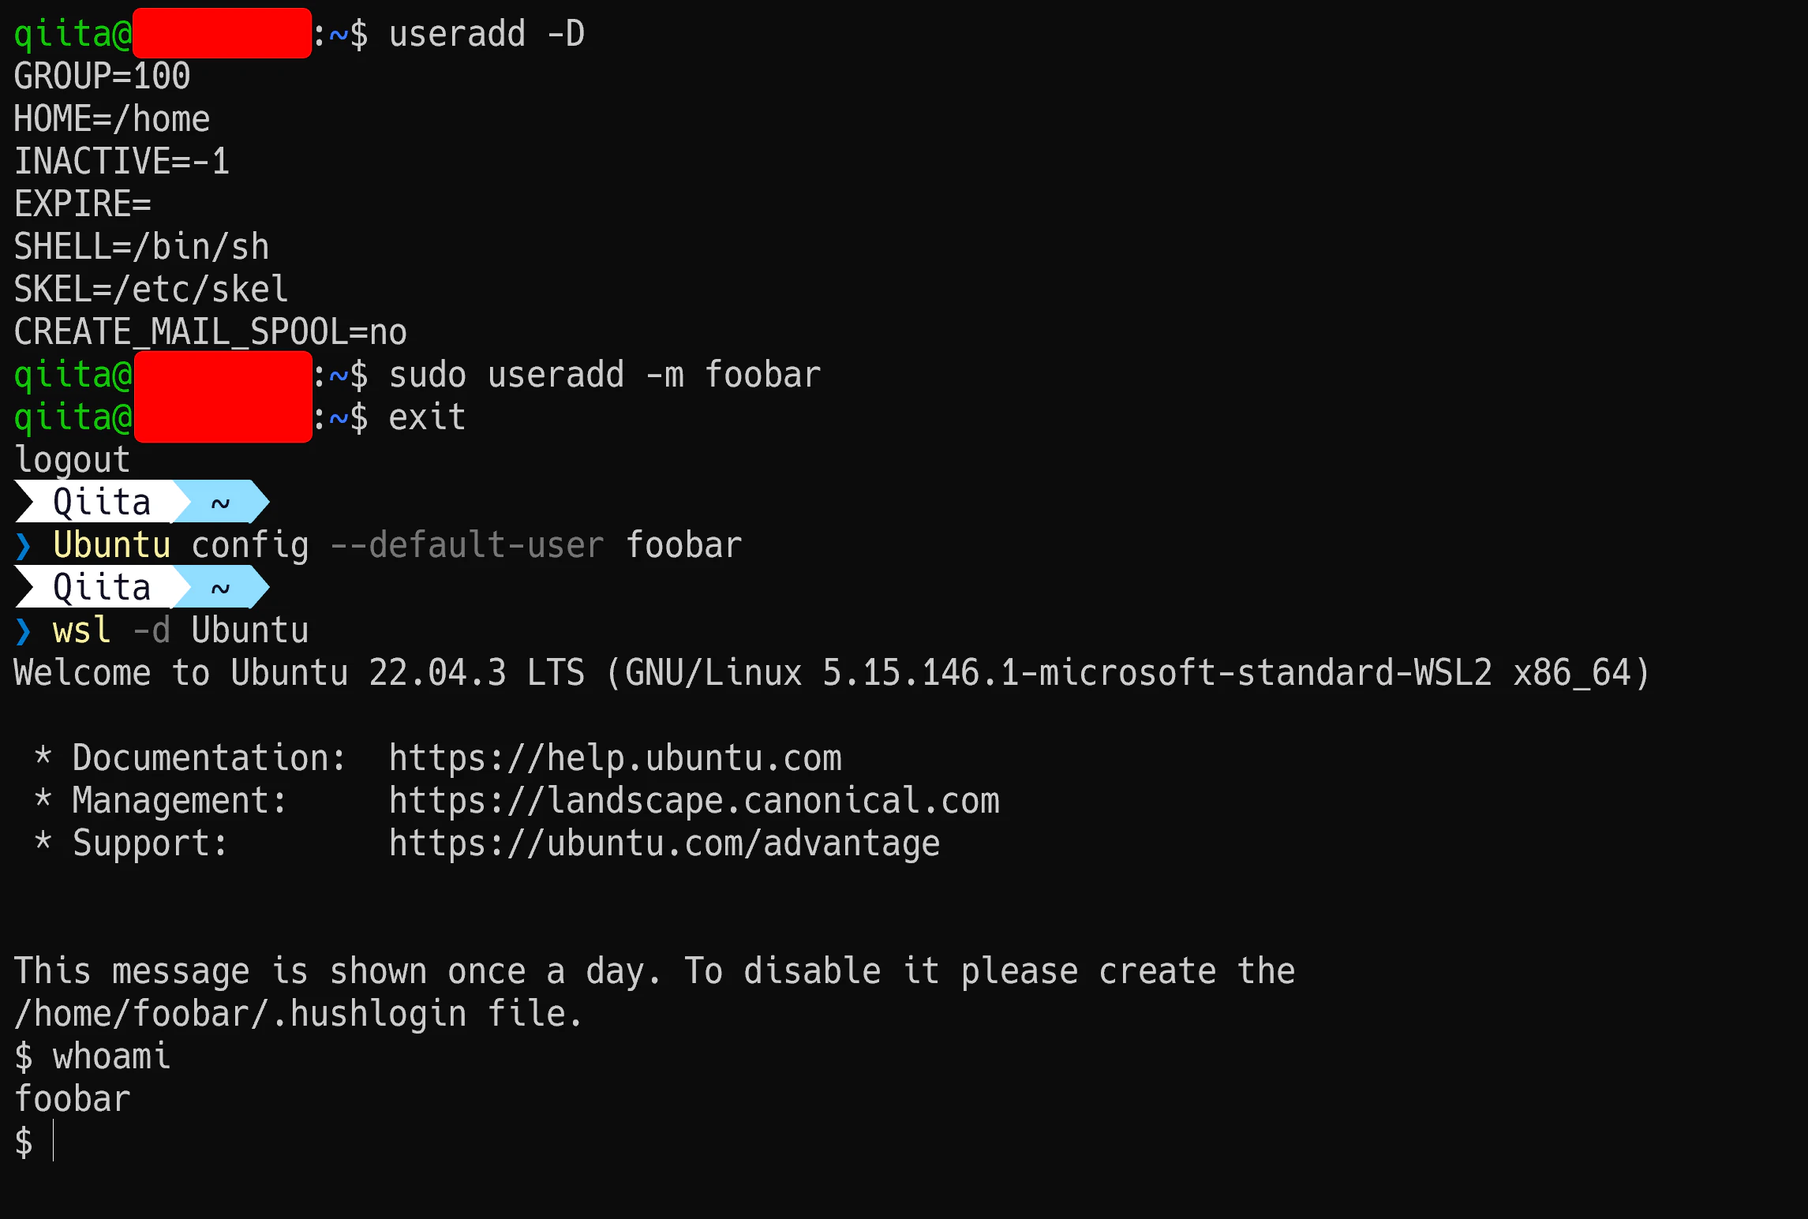Click the --default-user option text
Image resolution: width=1808 pixels, height=1219 pixels.
coord(467,546)
